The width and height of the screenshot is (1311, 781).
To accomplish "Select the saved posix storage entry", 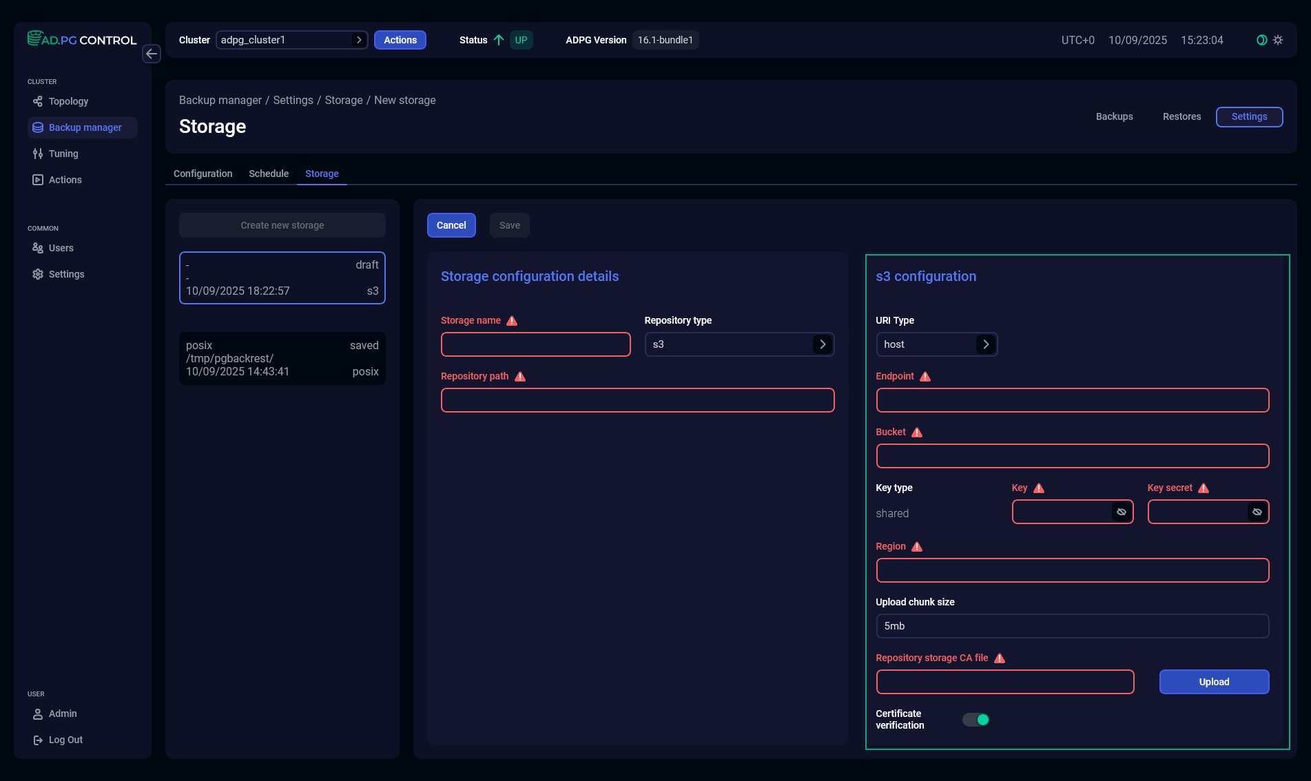I will pos(282,358).
